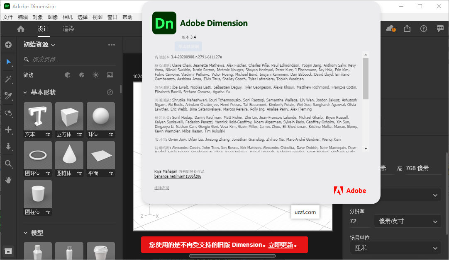Select the 立方体 cube shape thumbnail
This screenshot has width=449, height=260.
click(69, 116)
